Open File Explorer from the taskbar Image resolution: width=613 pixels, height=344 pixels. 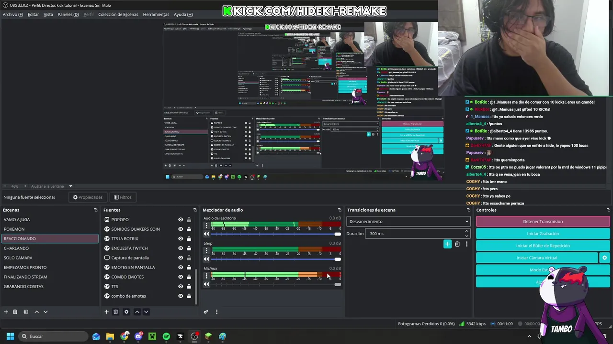(110, 336)
